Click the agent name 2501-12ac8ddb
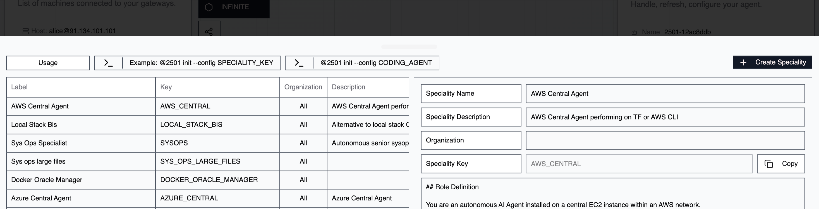This screenshot has width=819, height=209. (687, 32)
